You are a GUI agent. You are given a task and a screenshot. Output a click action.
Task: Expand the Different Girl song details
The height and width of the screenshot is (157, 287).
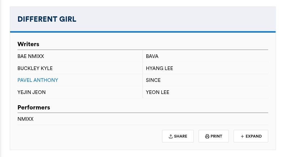pos(251,136)
